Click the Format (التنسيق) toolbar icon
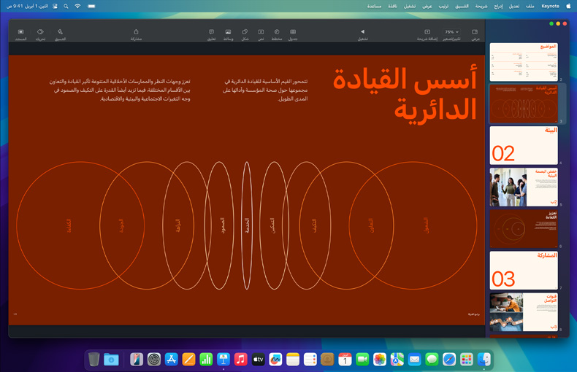 click(61, 34)
